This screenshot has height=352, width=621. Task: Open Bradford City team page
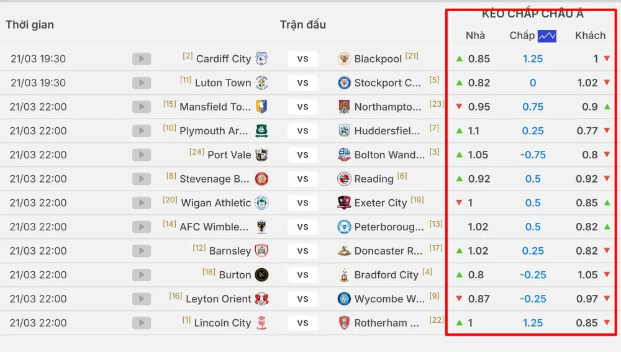[x=386, y=275]
